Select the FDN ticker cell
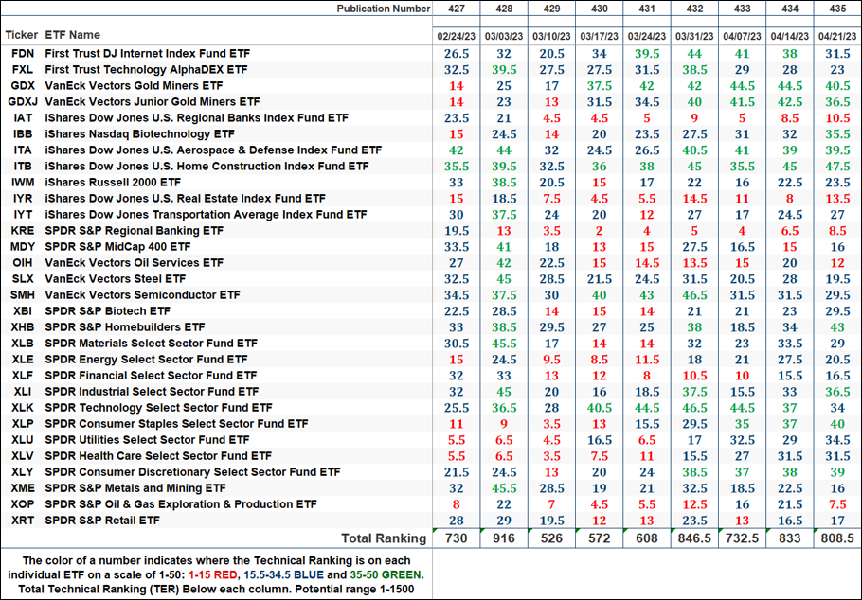Image resolution: width=862 pixels, height=600 pixels. pos(23,54)
